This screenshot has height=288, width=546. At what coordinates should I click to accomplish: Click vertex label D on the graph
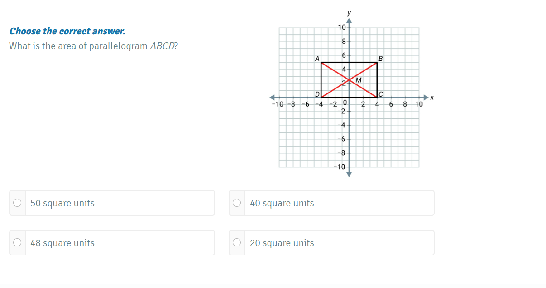[317, 94]
